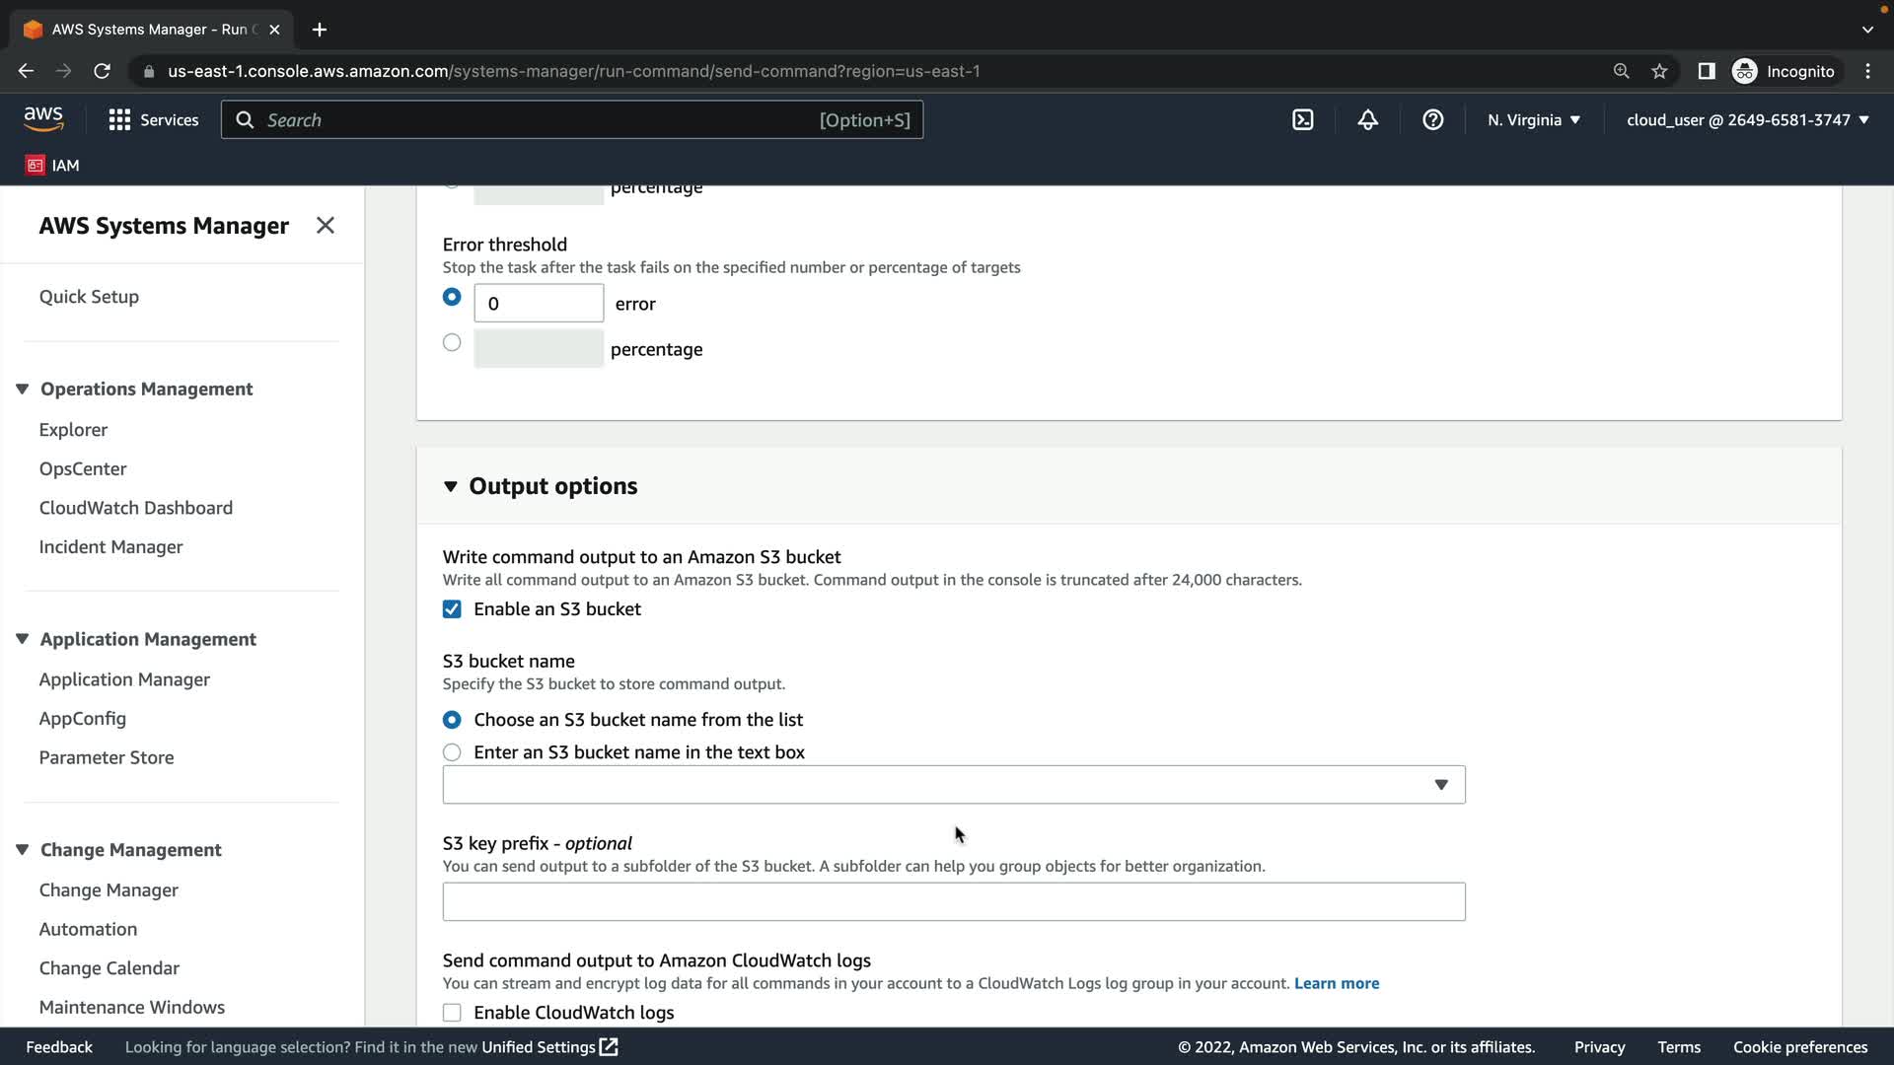This screenshot has height=1065, width=1894.
Task: Reload the page in browser
Action: (x=102, y=71)
